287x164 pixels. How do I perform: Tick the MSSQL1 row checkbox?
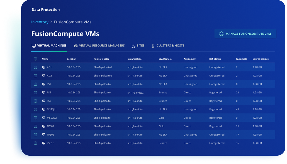coord(35,110)
